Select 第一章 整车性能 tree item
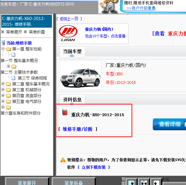 (x=27, y=49)
